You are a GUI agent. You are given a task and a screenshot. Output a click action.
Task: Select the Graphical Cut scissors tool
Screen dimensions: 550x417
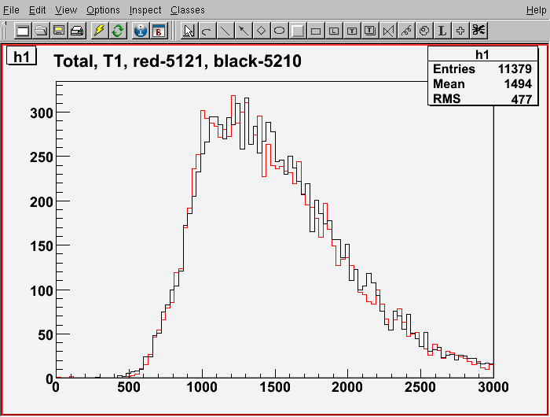point(478,31)
